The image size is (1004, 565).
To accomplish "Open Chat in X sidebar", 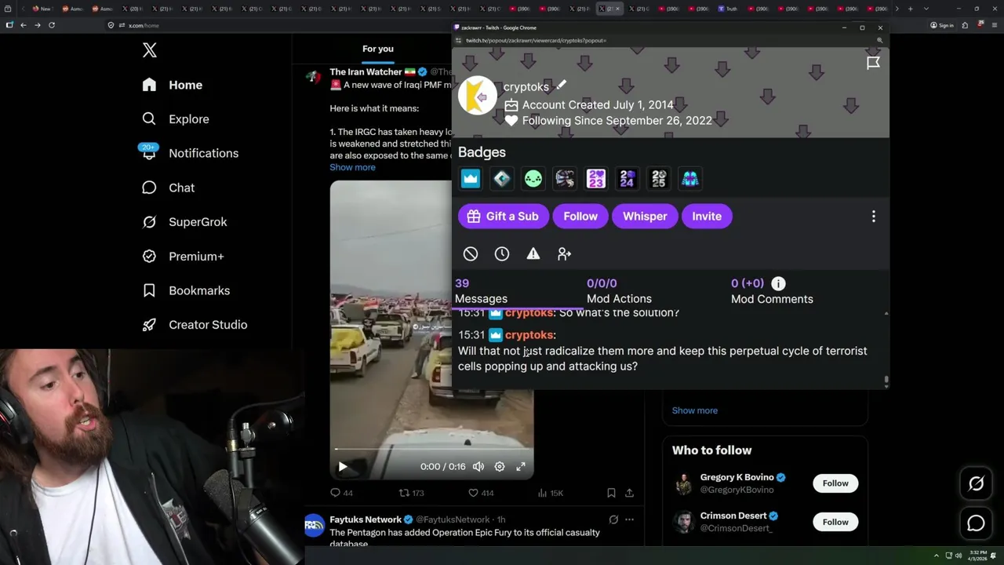I will tap(168, 188).
